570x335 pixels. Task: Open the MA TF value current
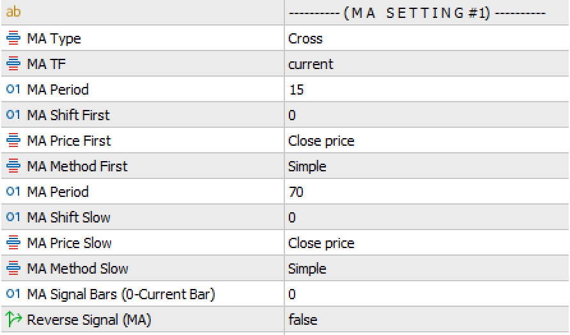426,64
